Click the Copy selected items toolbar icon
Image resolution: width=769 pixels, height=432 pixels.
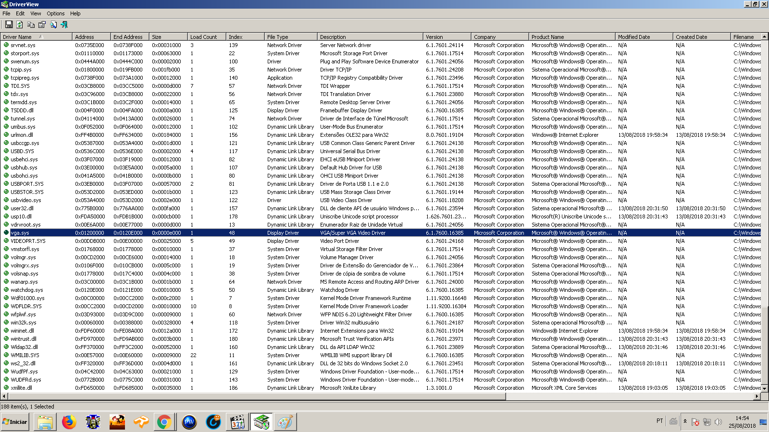coord(31,24)
